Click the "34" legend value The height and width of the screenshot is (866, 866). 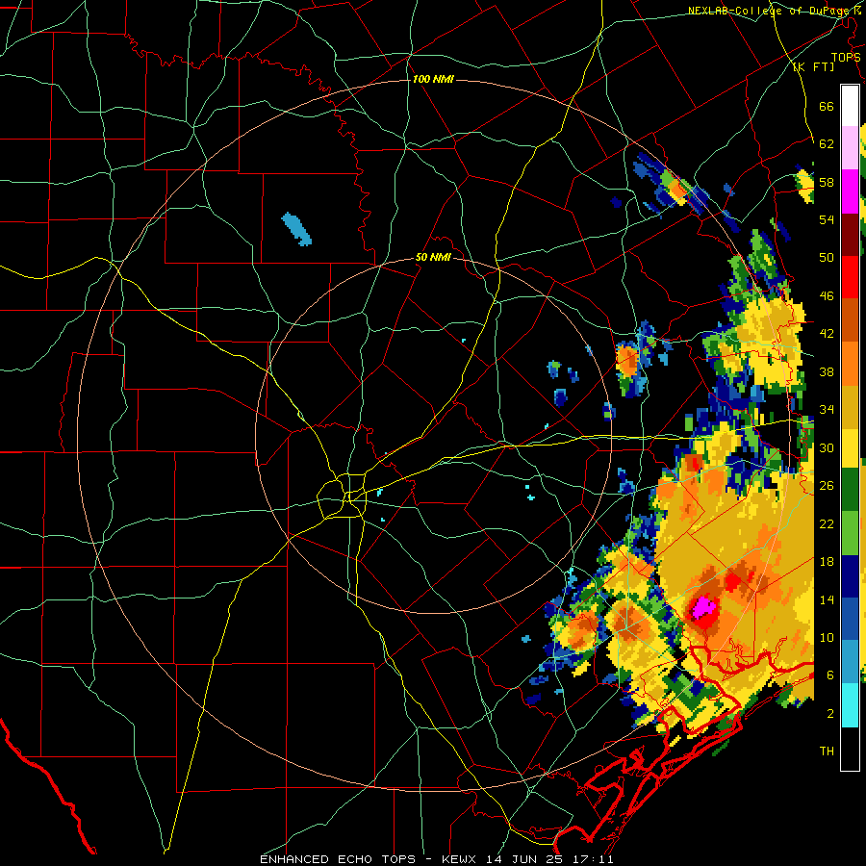coord(827,410)
